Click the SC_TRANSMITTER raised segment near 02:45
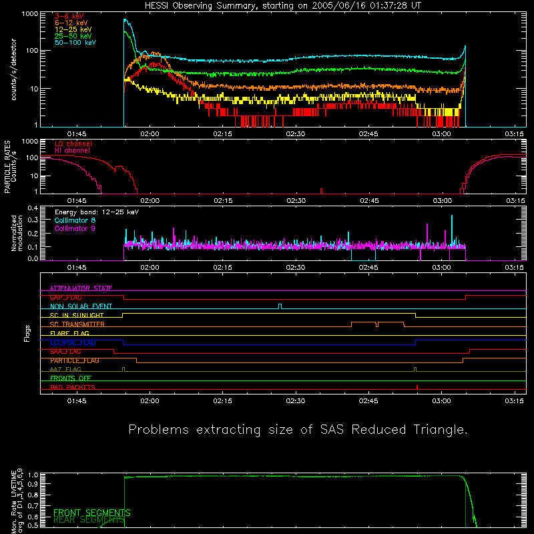 pos(363,322)
